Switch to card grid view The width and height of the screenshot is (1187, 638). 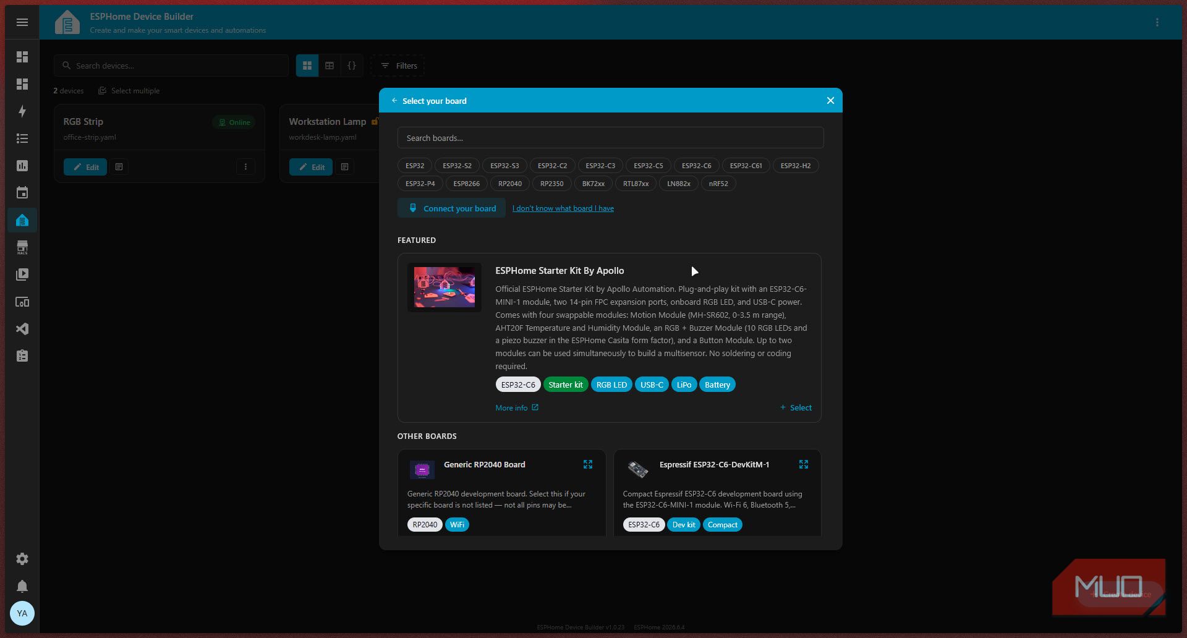pyautogui.click(x=307, y=66)
